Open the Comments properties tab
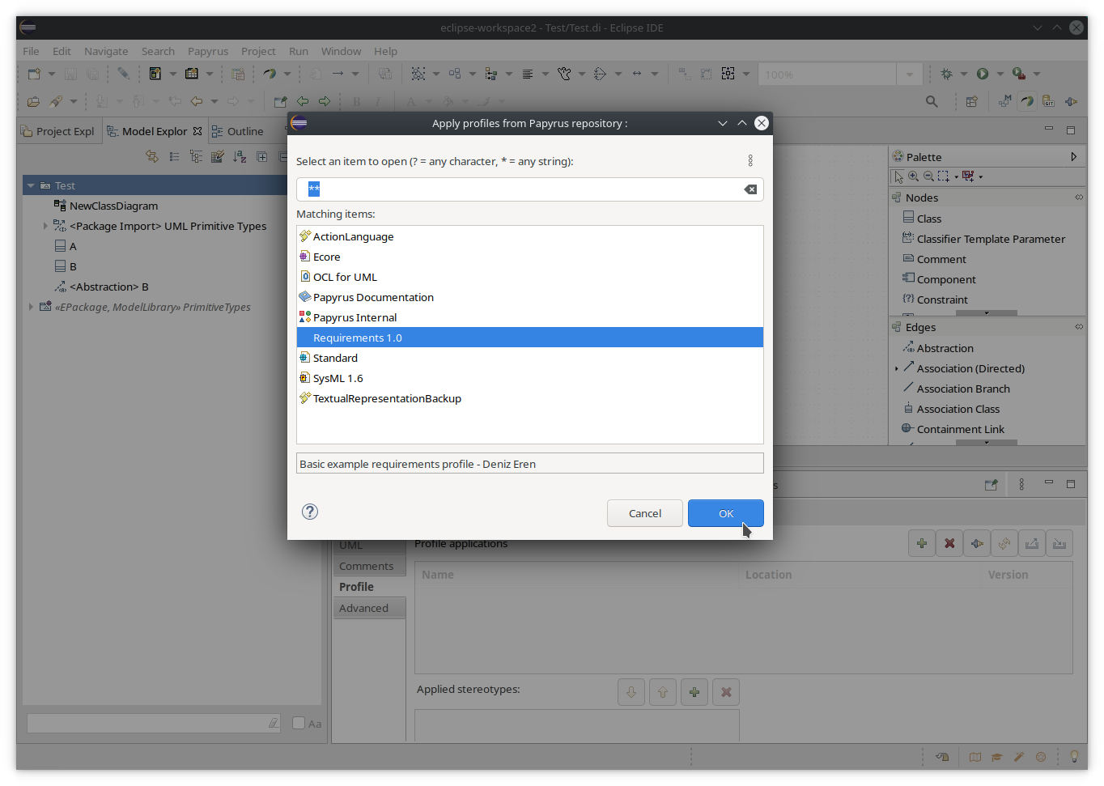This screenshot has width=1104, height=786. click(x=369, y=566)
